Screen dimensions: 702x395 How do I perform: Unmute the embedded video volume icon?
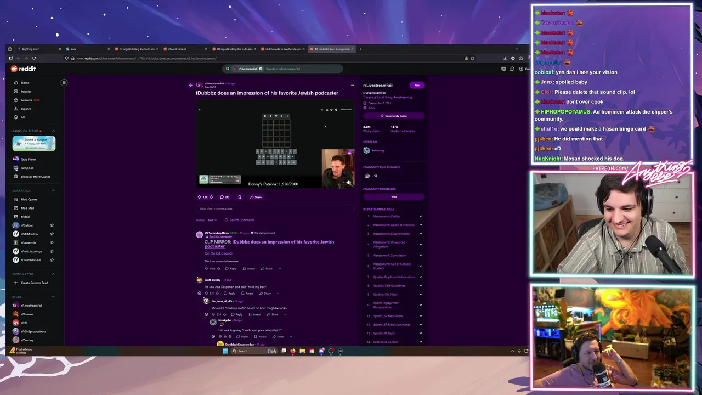click(349, 183)
